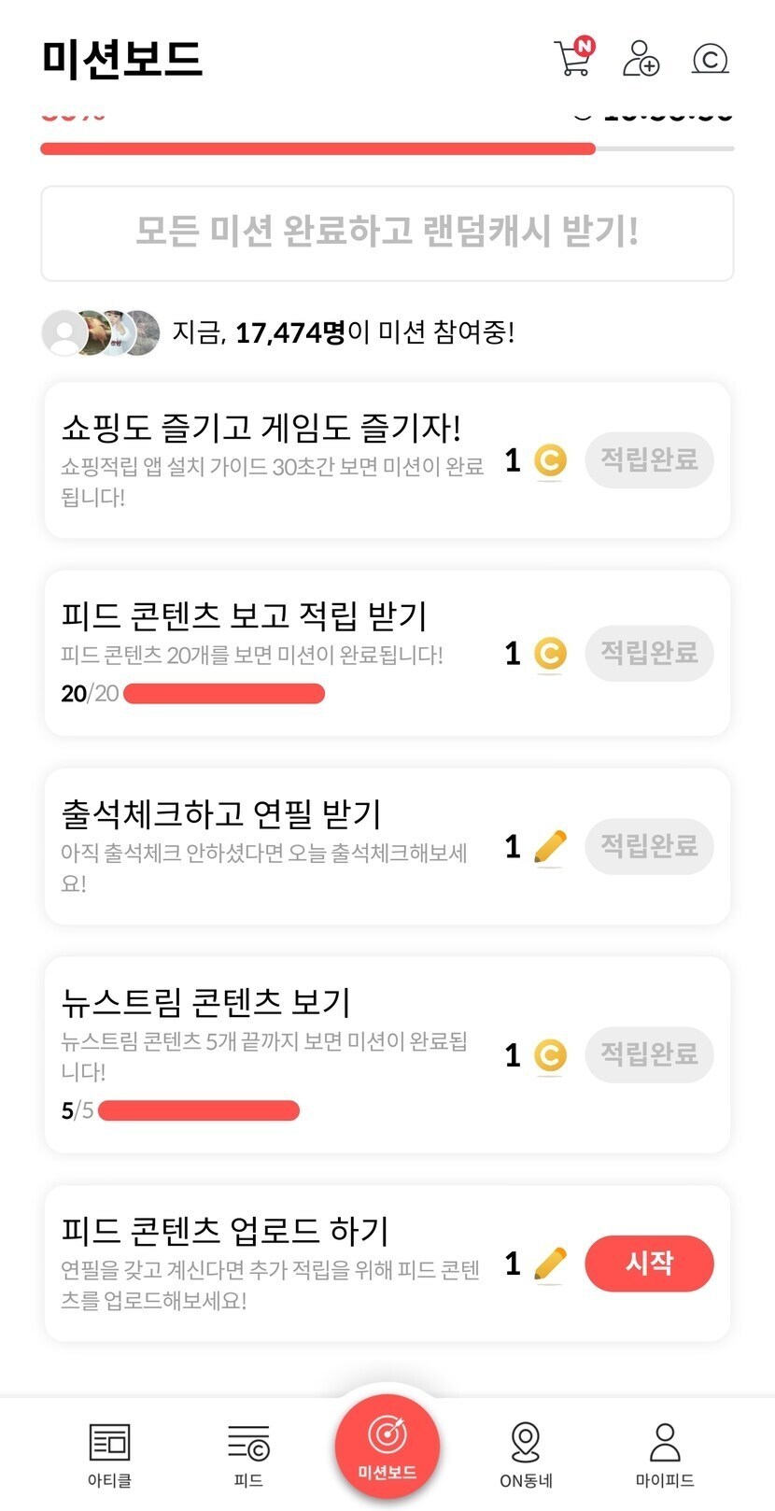Tap the pencil icon on 출석체크 mission

pos(550,846)
